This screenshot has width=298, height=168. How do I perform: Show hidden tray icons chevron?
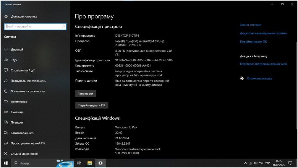coord(245,163)
